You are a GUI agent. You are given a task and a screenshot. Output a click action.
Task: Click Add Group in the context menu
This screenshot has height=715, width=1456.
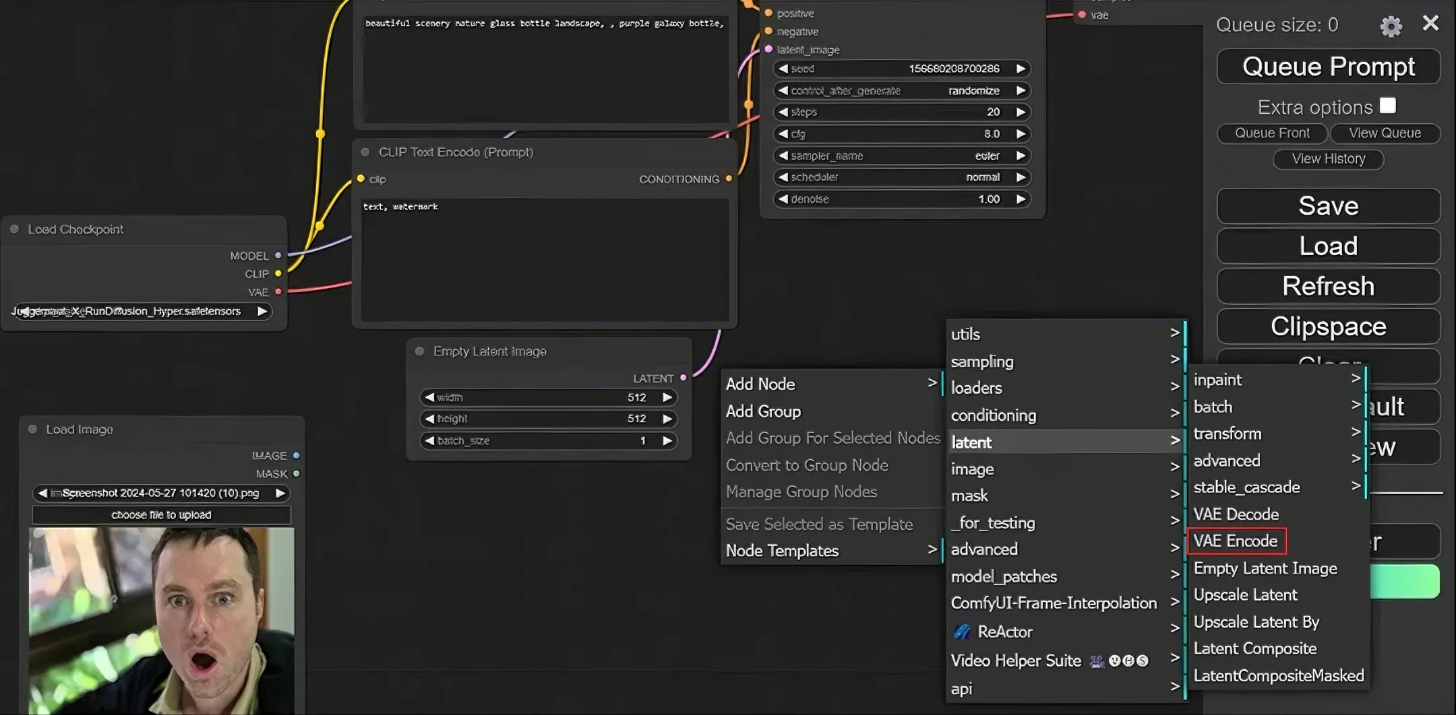click(x=832, y=411)
